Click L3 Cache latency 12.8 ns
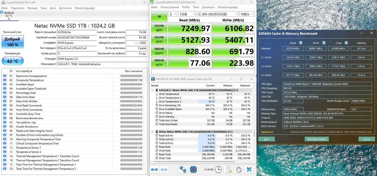Screen dimensions: 377x176 pyautogui.click(x=361, y=75)
